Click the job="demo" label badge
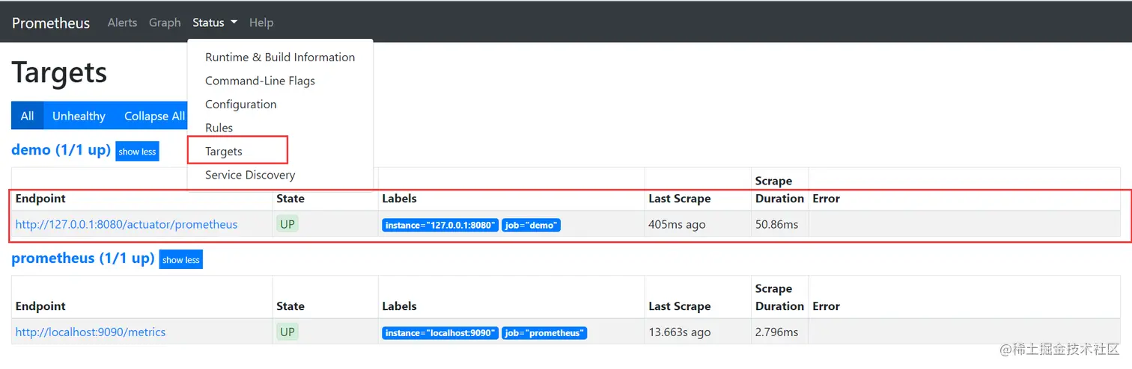 point(532,225)
